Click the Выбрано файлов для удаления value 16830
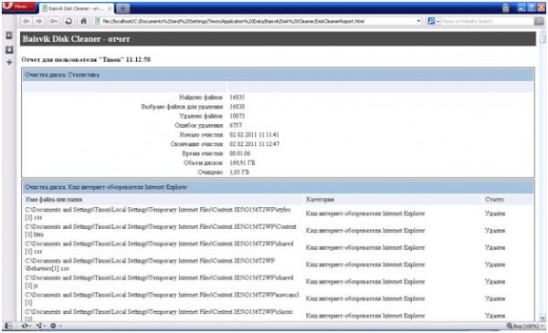The image size is (548, 333). click(237, 107)
